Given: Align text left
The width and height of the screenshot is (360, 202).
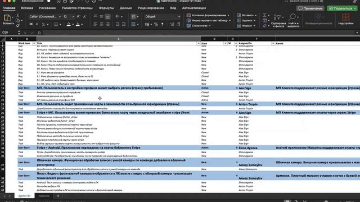Looking at the screenshot, I should click(x=95, y=24).
